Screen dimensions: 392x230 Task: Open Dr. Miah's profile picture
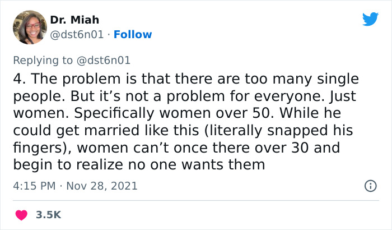tap(30, 27)
